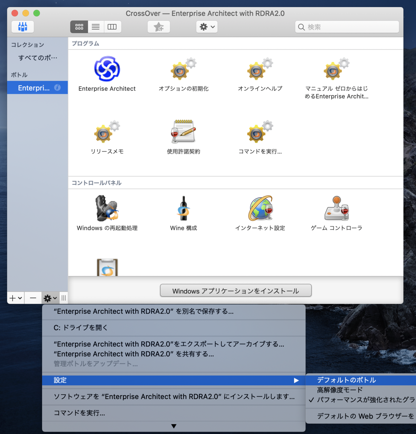Toggle 高解像度モード submenu option
Image resolution: width=416 pixels, height=434 pixels.
tap(361, 390)
